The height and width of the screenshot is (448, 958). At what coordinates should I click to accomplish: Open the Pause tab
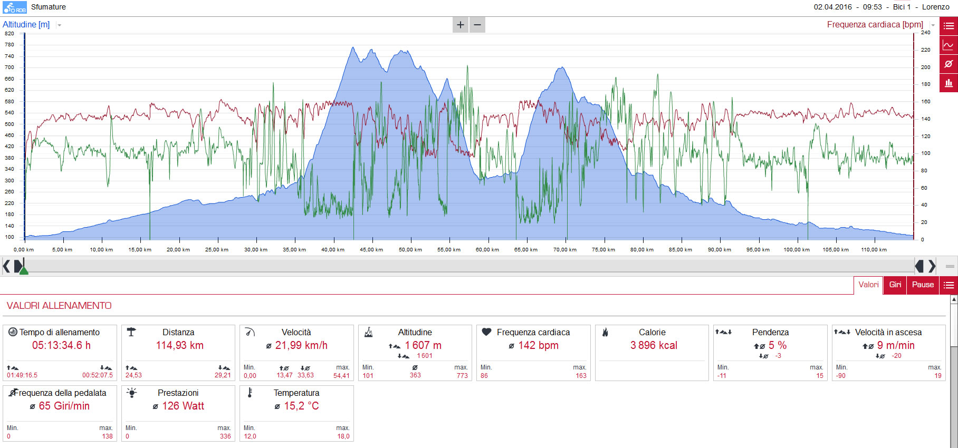[923, 285]
